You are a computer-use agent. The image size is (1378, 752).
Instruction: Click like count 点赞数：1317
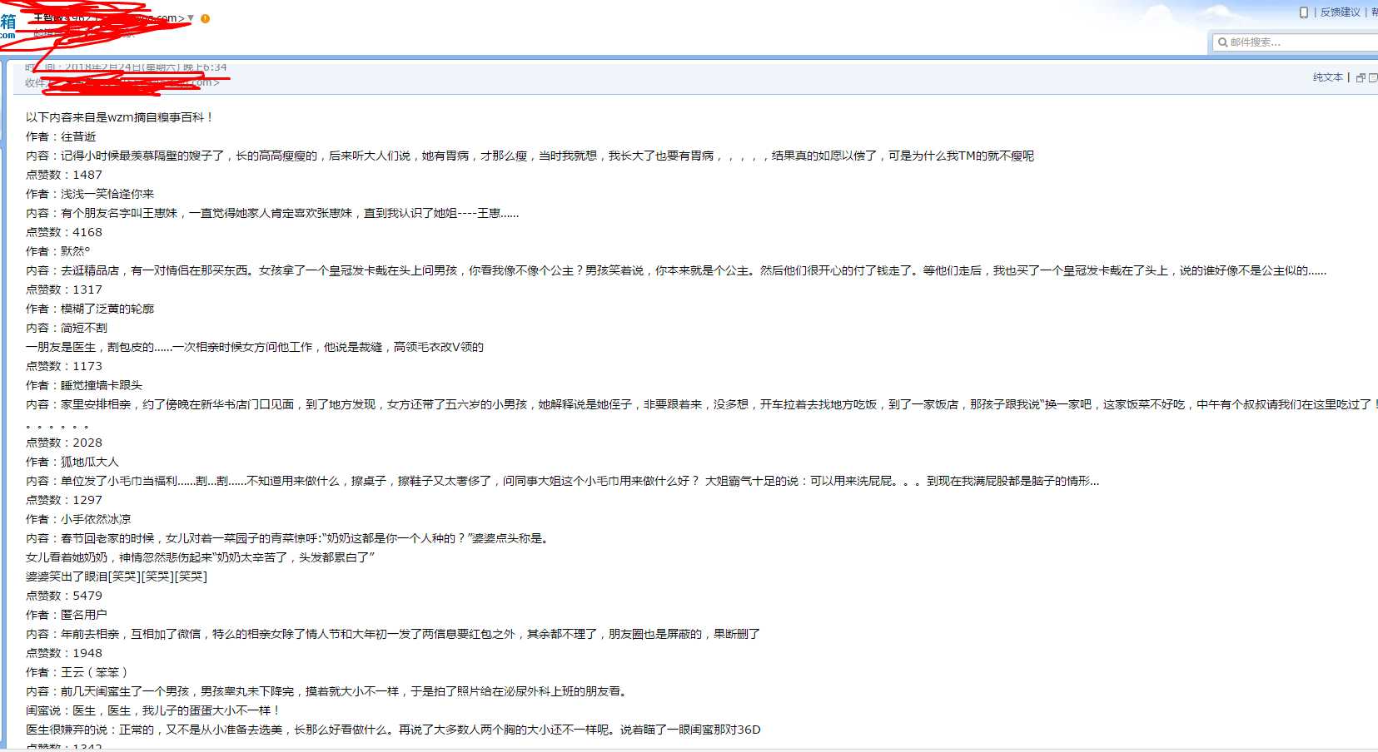point(64,289)
